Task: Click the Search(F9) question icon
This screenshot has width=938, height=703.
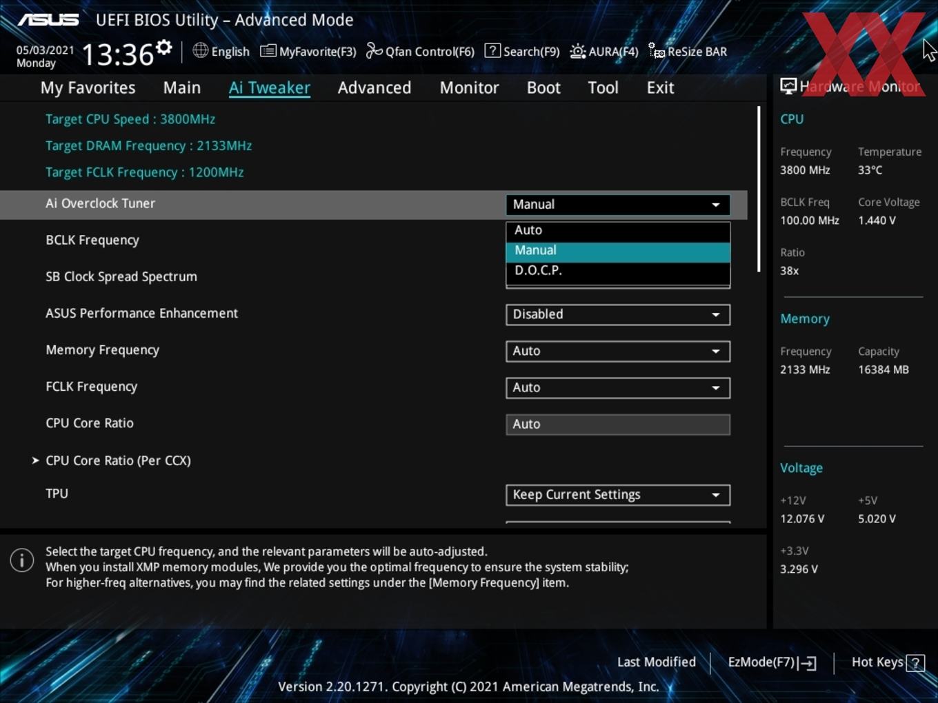Action: pyautogui.click(x=492, y=50)
